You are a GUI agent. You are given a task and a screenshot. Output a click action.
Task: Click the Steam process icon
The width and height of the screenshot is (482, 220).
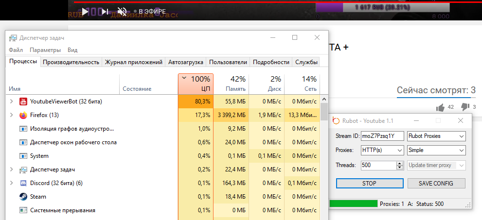tap(23, 197)
